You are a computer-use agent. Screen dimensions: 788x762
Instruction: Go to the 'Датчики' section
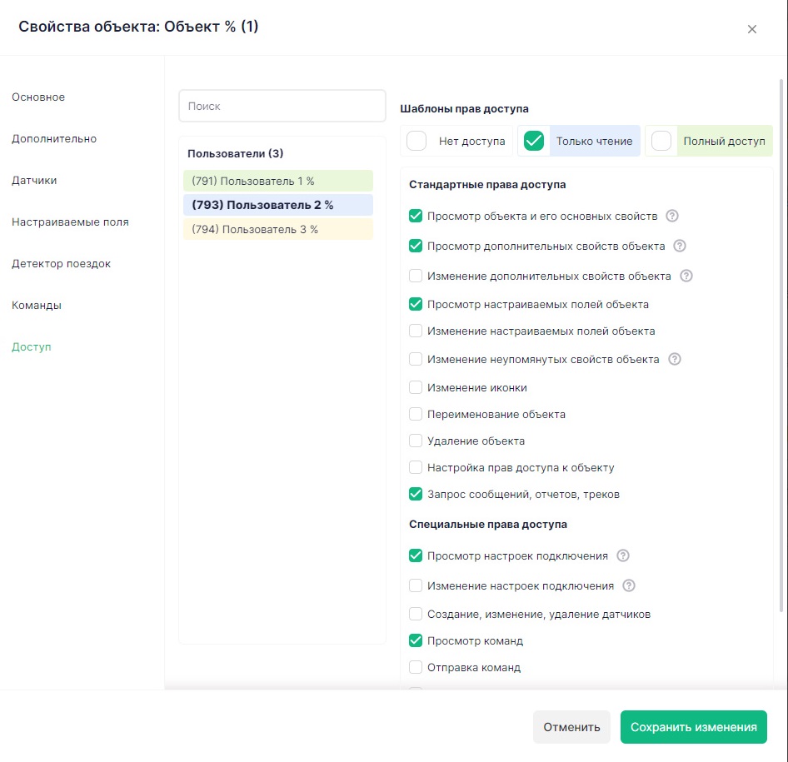34,181
